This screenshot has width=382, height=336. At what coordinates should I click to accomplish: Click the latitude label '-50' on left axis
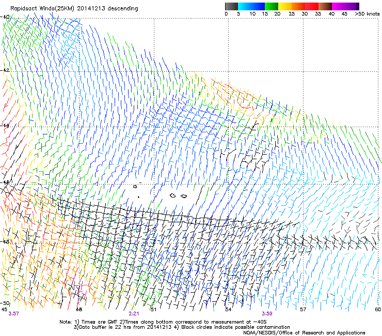point(5,303)
